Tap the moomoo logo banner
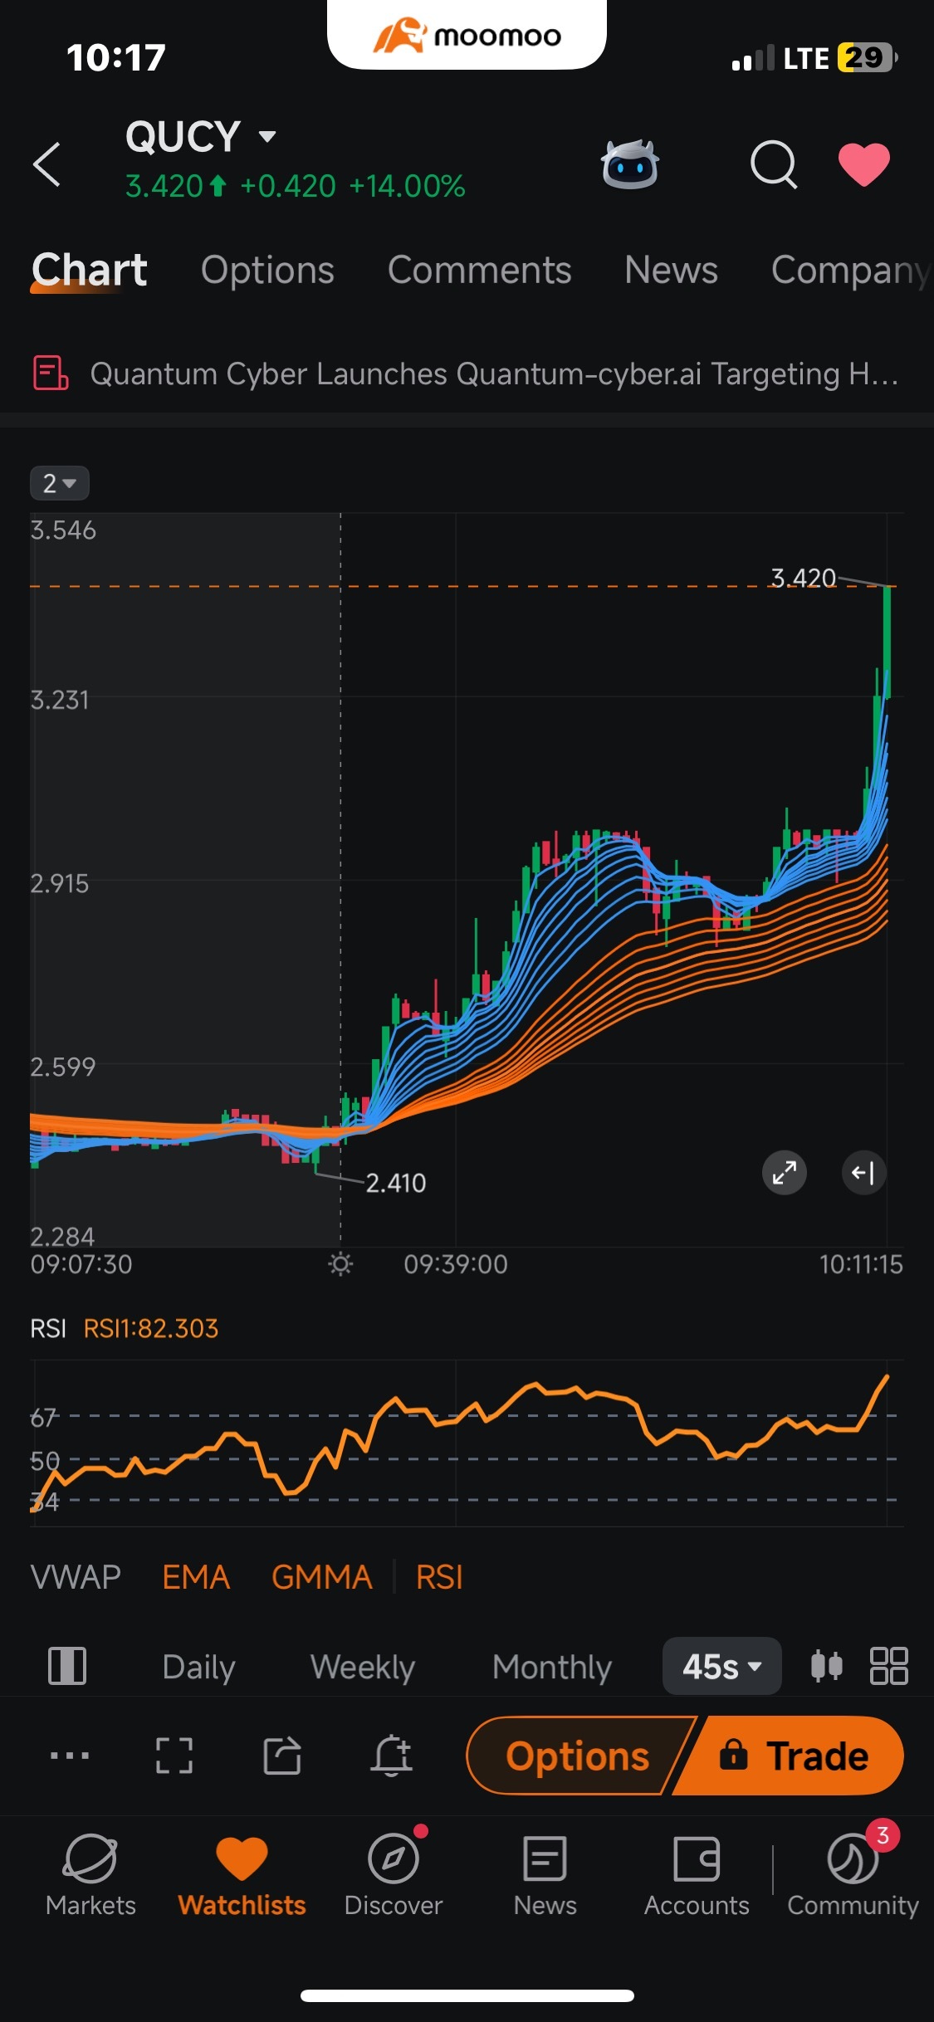This screenshot has height=2022, width=934. click(x=467, y=35)
